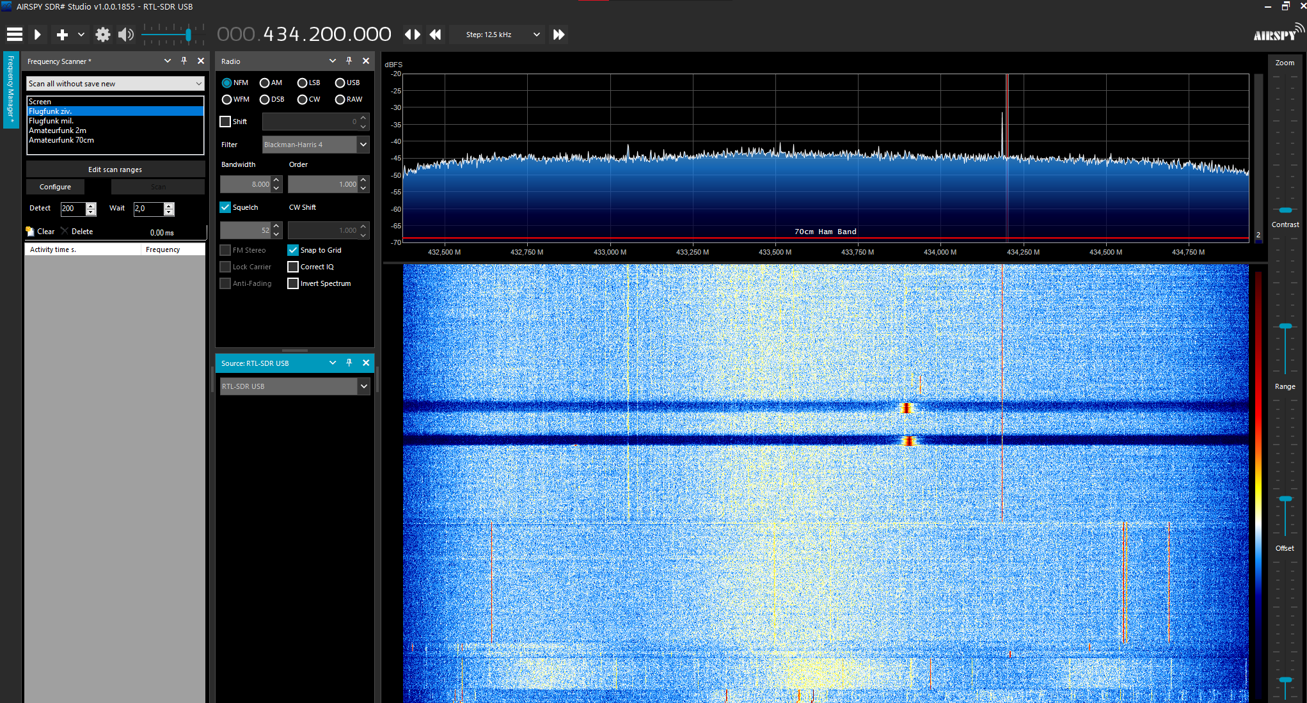Mute audio with speaker icon

tap(126, 35)
